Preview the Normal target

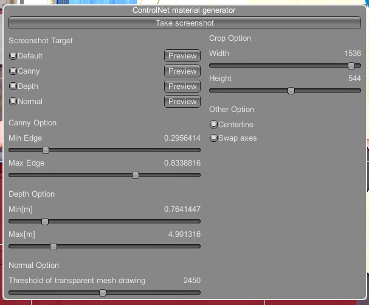click(x=182, y=102)
